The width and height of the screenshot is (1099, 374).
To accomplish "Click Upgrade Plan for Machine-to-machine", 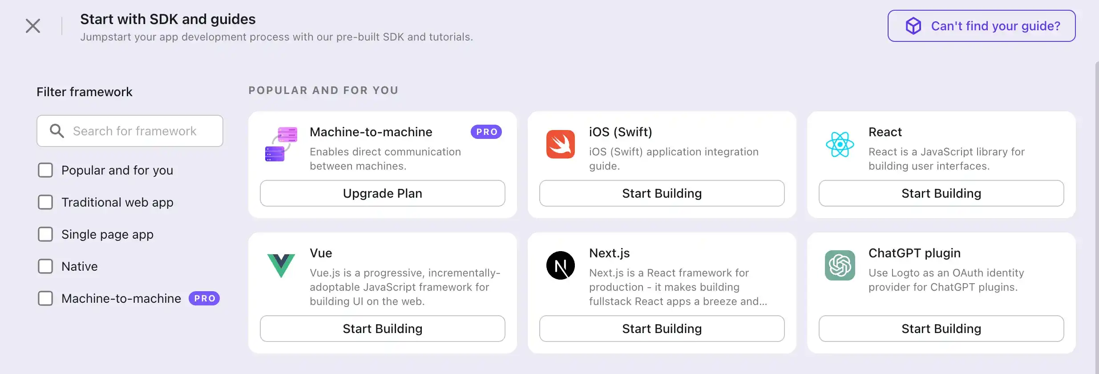I will coord(382,193).
